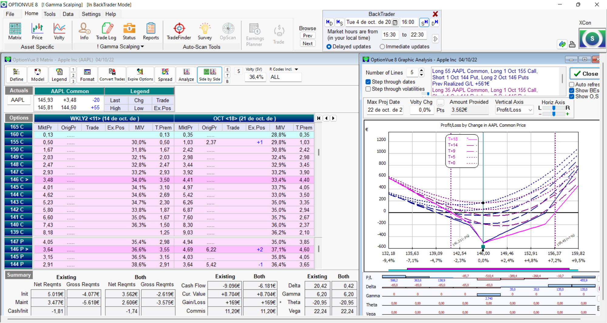Open the Settings menu

[91, 14]
